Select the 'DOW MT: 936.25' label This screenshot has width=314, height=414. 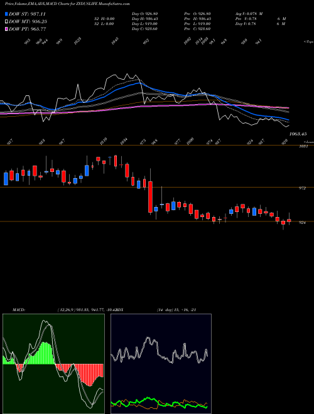pyautogui.click(x=28, y=21)
